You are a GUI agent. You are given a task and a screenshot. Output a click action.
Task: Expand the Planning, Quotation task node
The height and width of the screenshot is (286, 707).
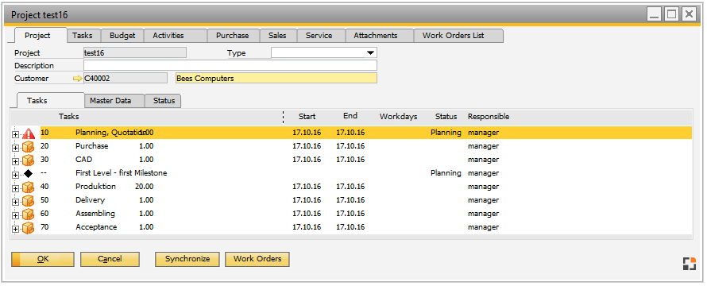(15, 134)
